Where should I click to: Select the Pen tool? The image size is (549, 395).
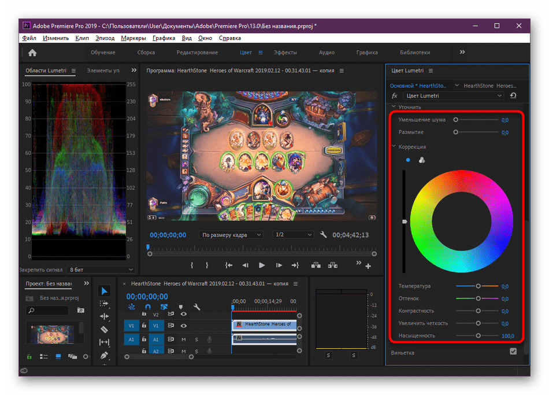[x=104, y=355]
